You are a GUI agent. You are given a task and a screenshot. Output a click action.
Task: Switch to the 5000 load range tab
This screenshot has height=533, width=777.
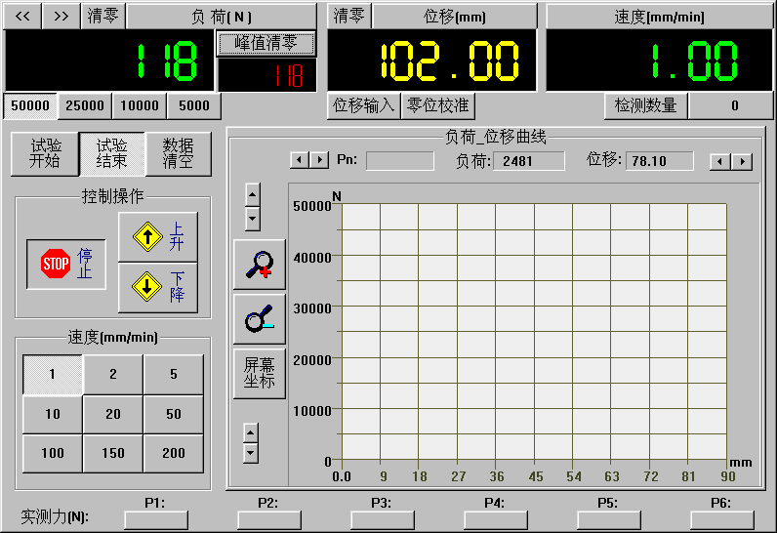[194, 105]
